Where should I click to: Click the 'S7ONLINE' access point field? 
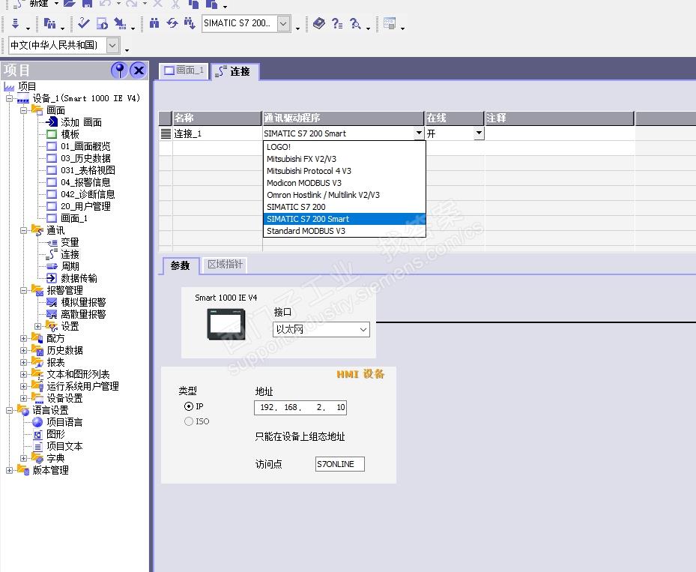340,464
